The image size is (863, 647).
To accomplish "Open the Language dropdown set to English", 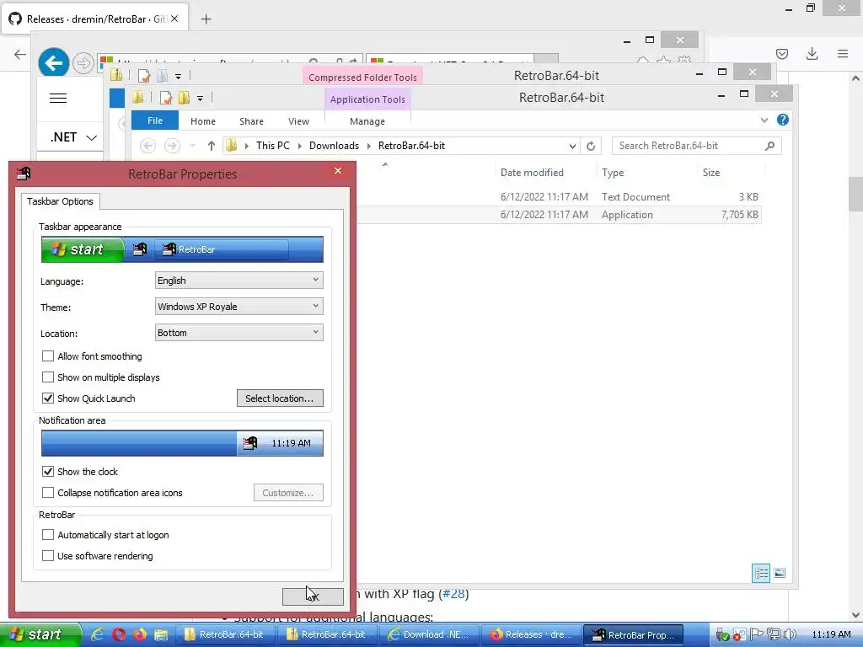I will point(239,281).
